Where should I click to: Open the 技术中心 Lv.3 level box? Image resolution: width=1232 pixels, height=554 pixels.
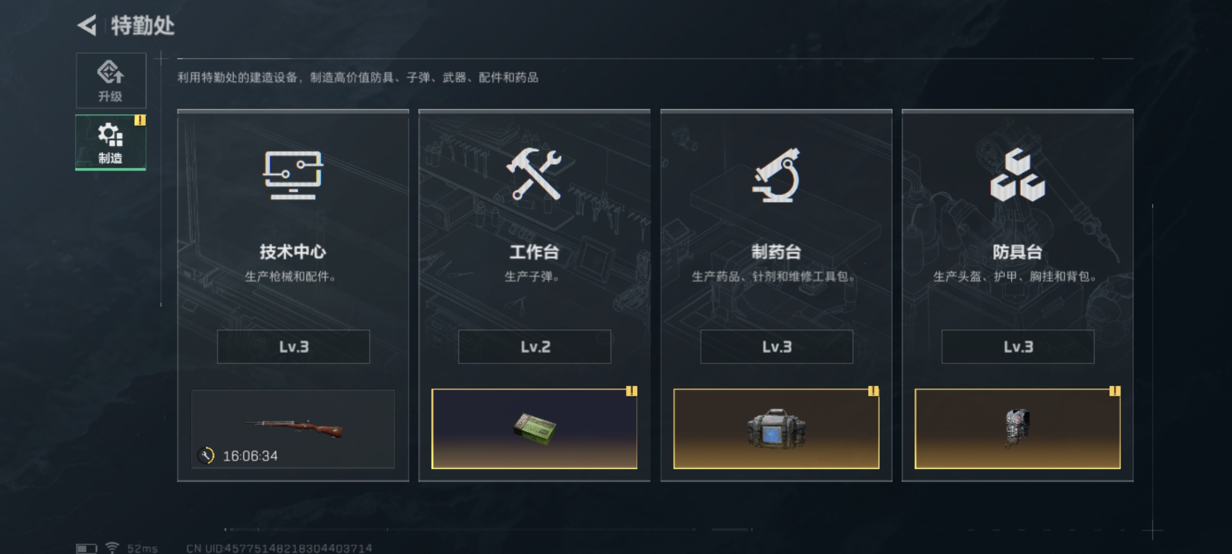(293, 347)
